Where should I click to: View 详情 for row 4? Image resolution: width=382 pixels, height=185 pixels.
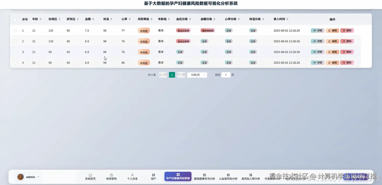tap(318, 63)
